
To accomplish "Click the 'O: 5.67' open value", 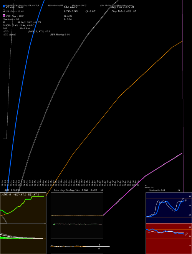I will 90,12.
